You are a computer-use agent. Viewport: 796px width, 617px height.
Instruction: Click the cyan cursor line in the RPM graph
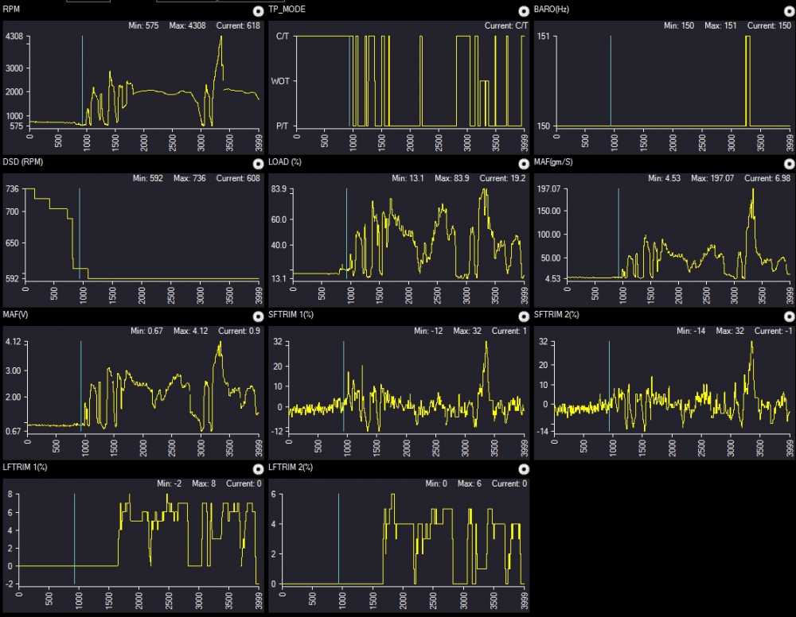coord(82,80)
